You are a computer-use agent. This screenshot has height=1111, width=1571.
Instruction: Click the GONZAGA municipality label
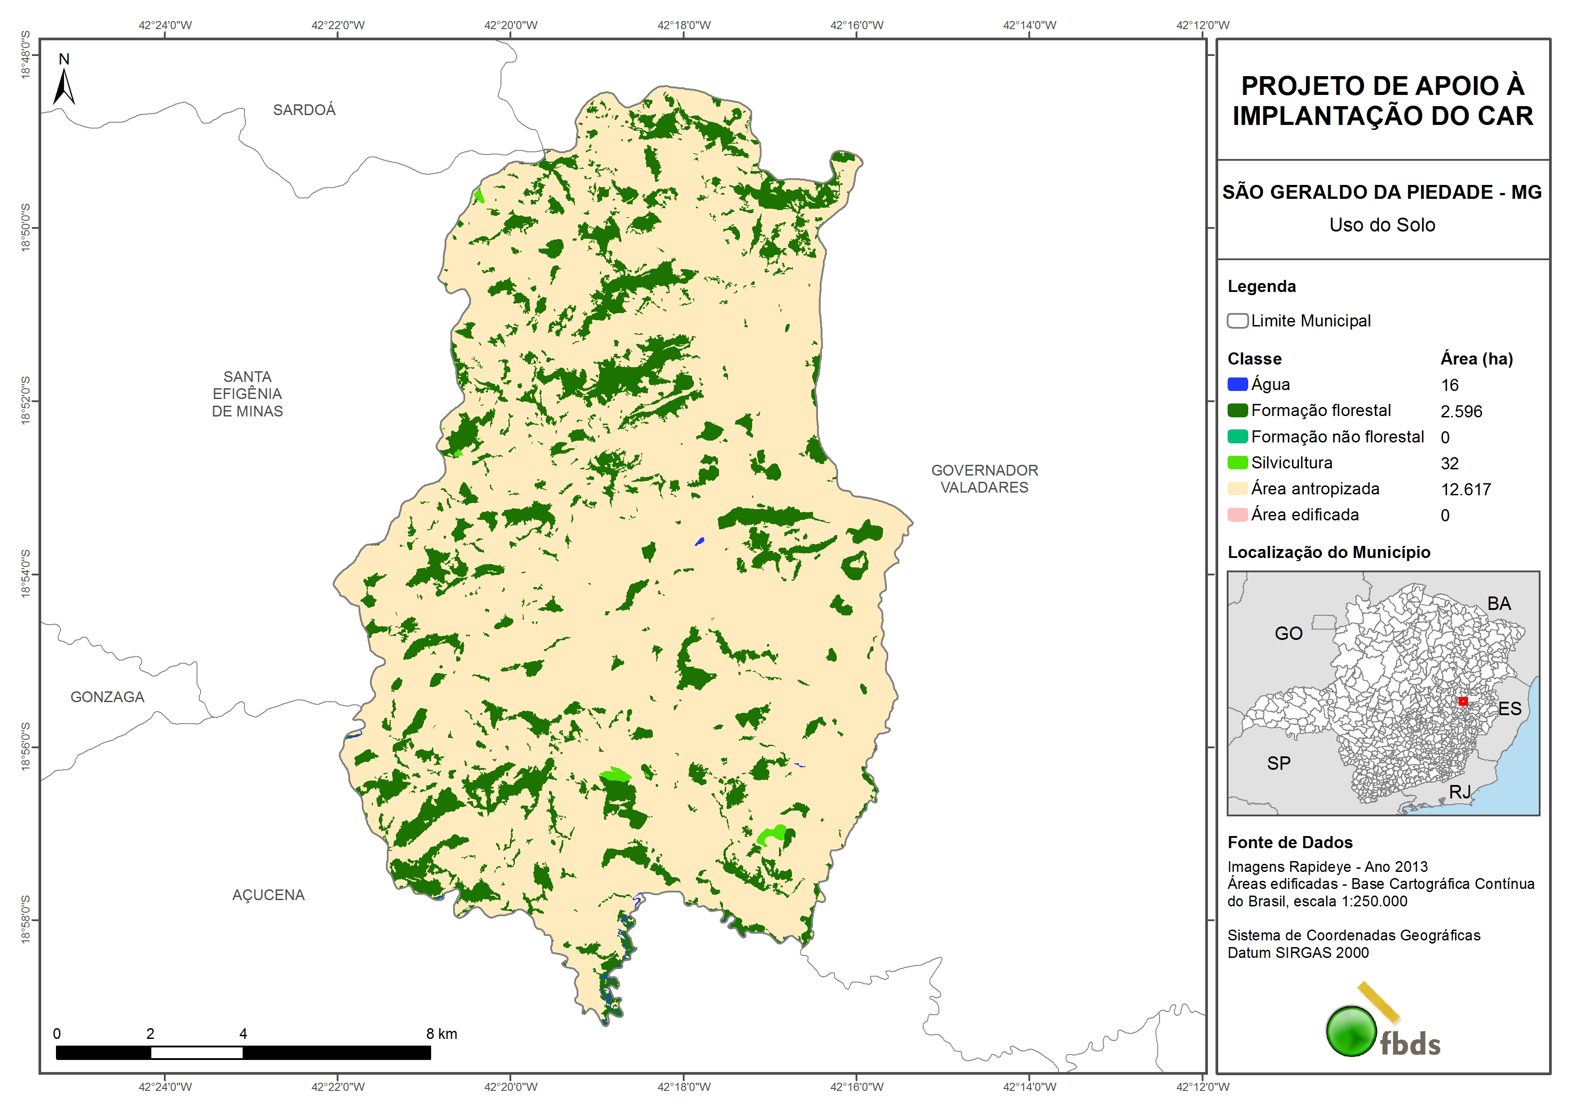tap(107, 697)
